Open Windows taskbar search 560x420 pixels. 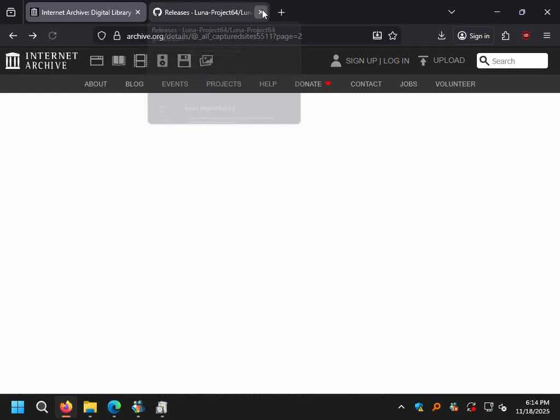[42, 407]
